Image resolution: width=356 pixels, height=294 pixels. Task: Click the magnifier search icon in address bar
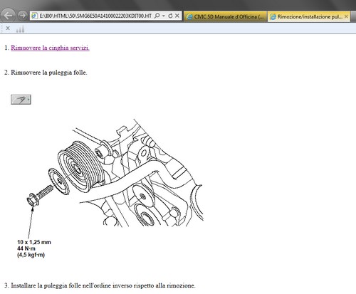pos(157,16)
